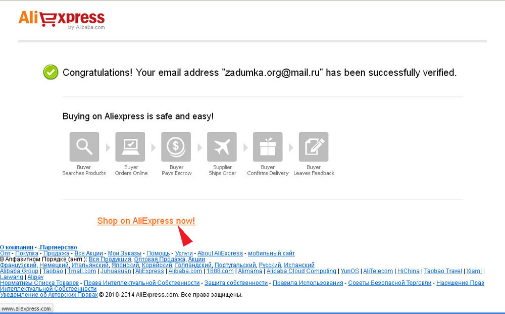Open Уведомление об Авторских Правах link

click(x=48, y=295)
